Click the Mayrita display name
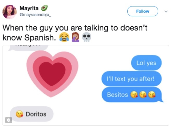Viewport: 176px width, 128px height. [x=29, y=8]
